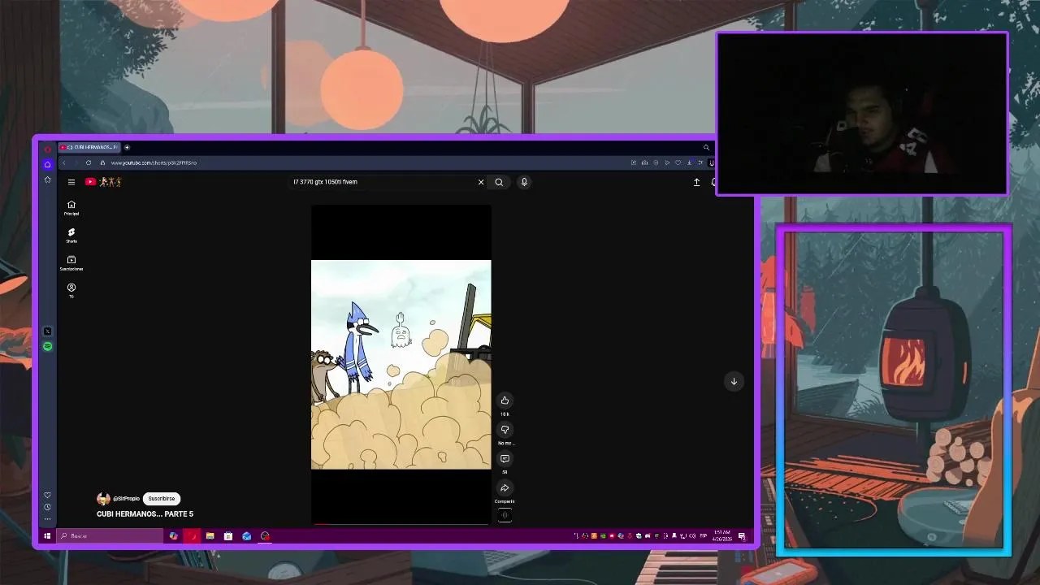Open the tab search magnifier in Opera

706,147
